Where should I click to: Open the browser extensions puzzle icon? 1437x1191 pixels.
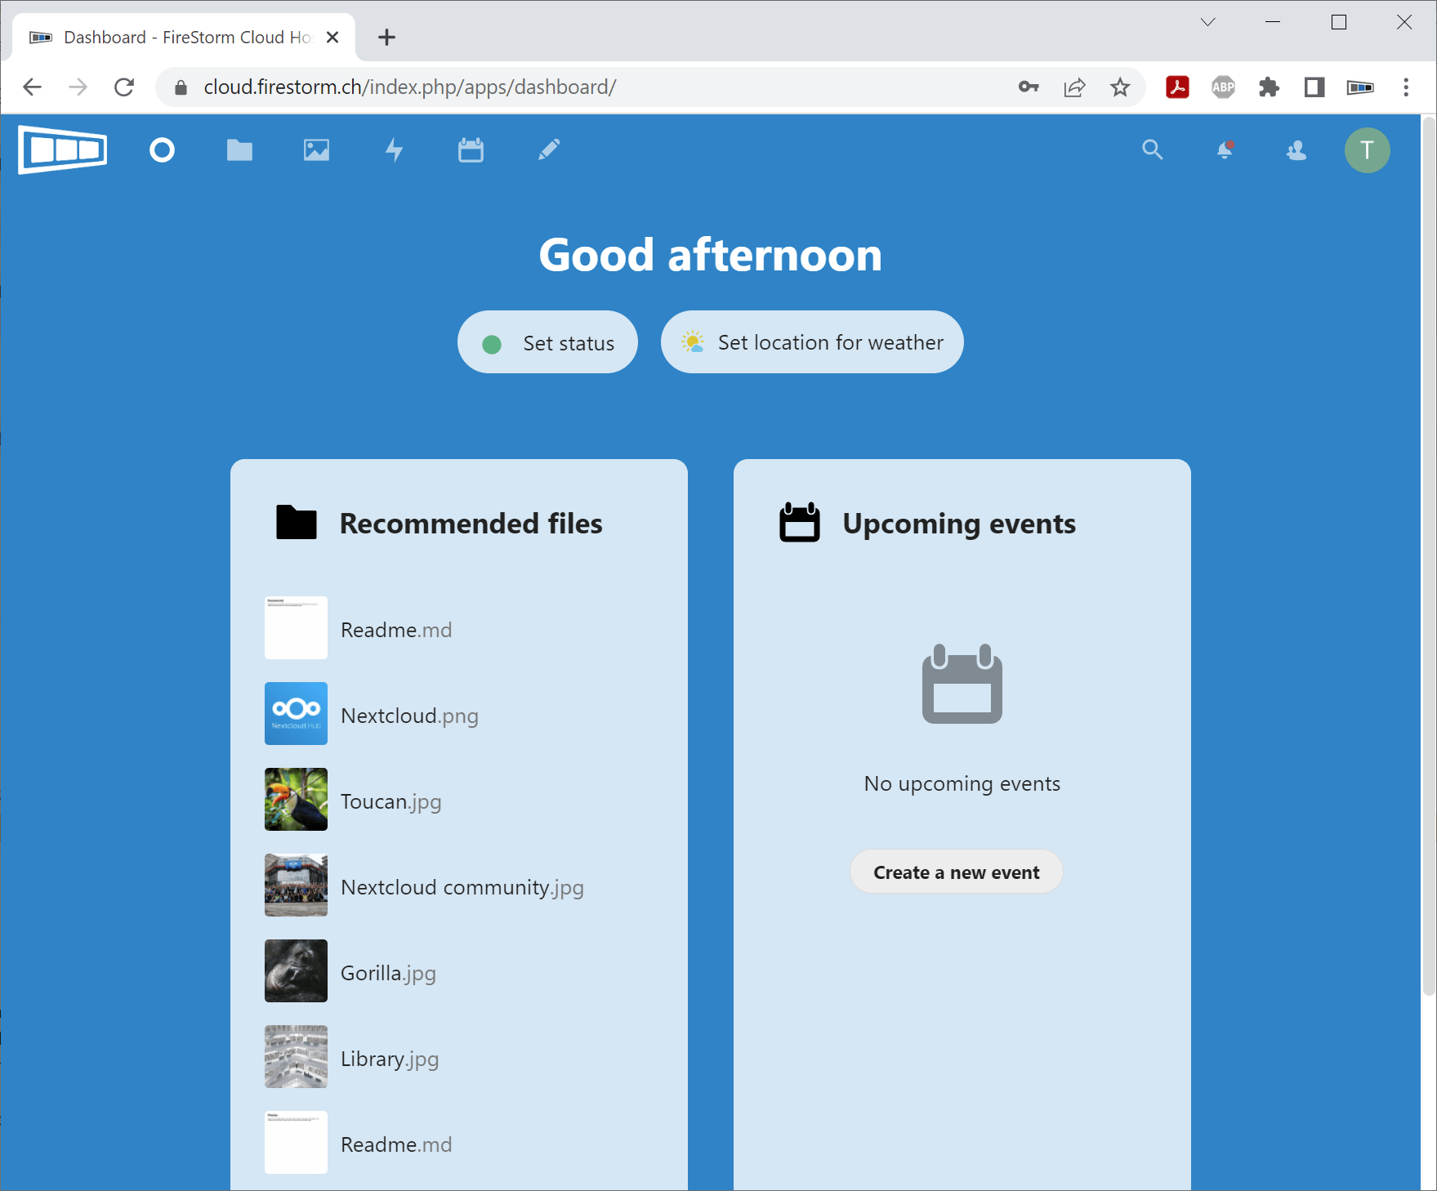click(x=1269, y=87)
